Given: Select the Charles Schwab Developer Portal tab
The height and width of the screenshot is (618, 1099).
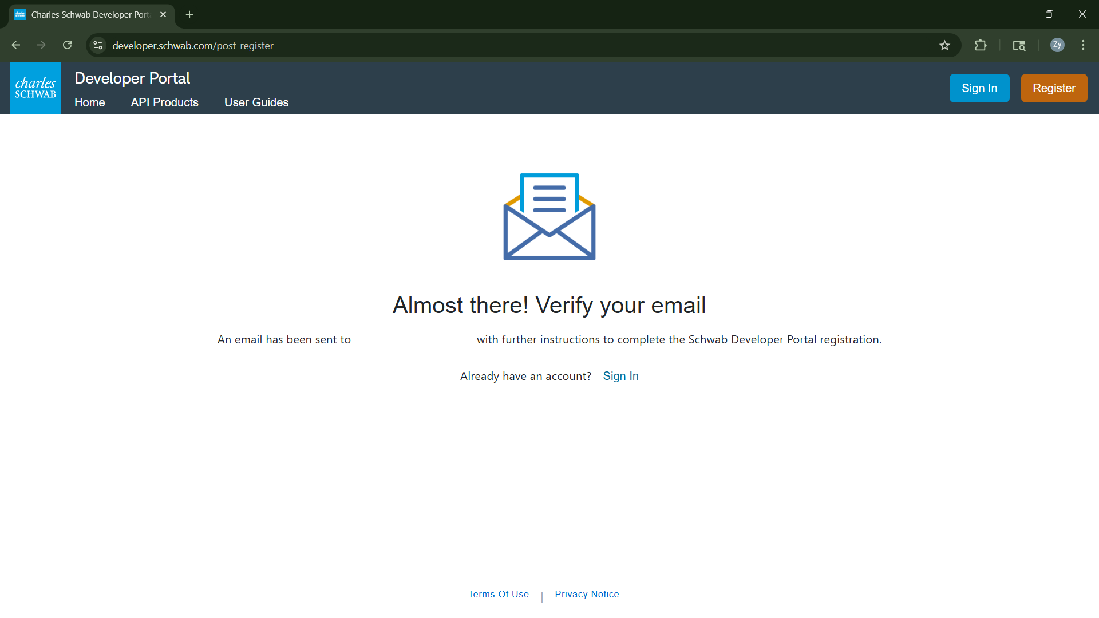Looking at the screenshot, I should pyautogui.click(x=86, y=14).
